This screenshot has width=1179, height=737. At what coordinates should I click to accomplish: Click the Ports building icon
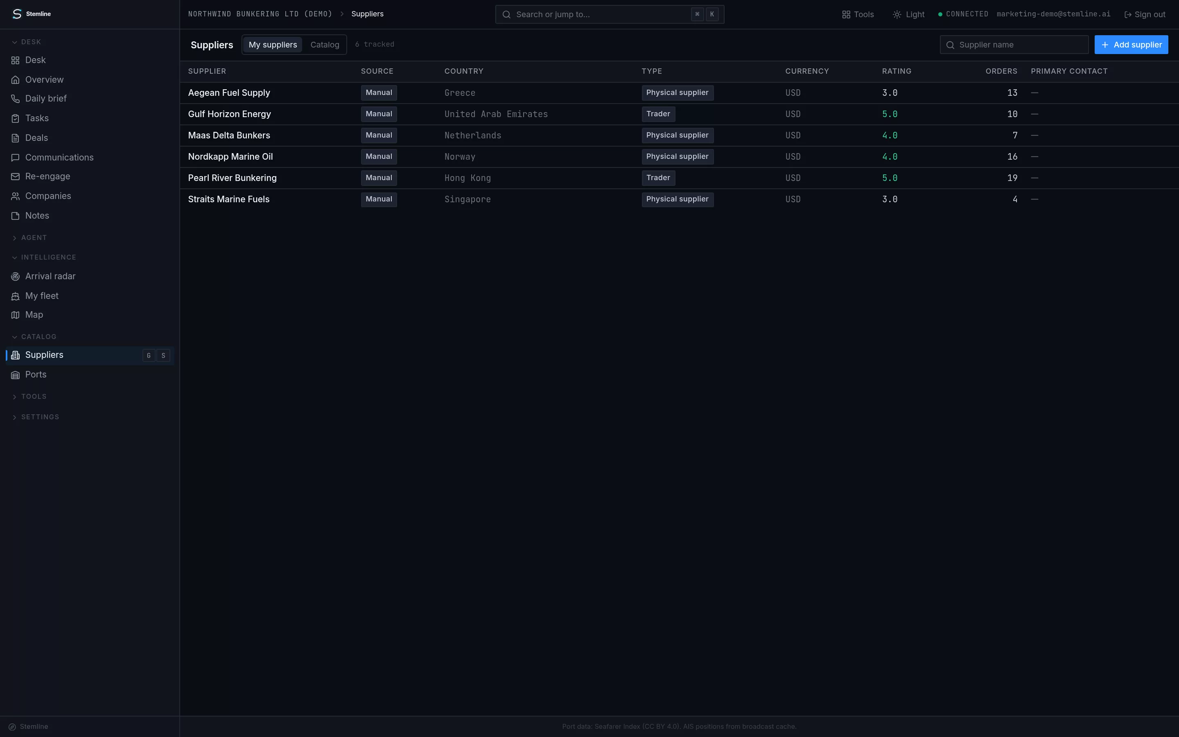pos(15,375)
